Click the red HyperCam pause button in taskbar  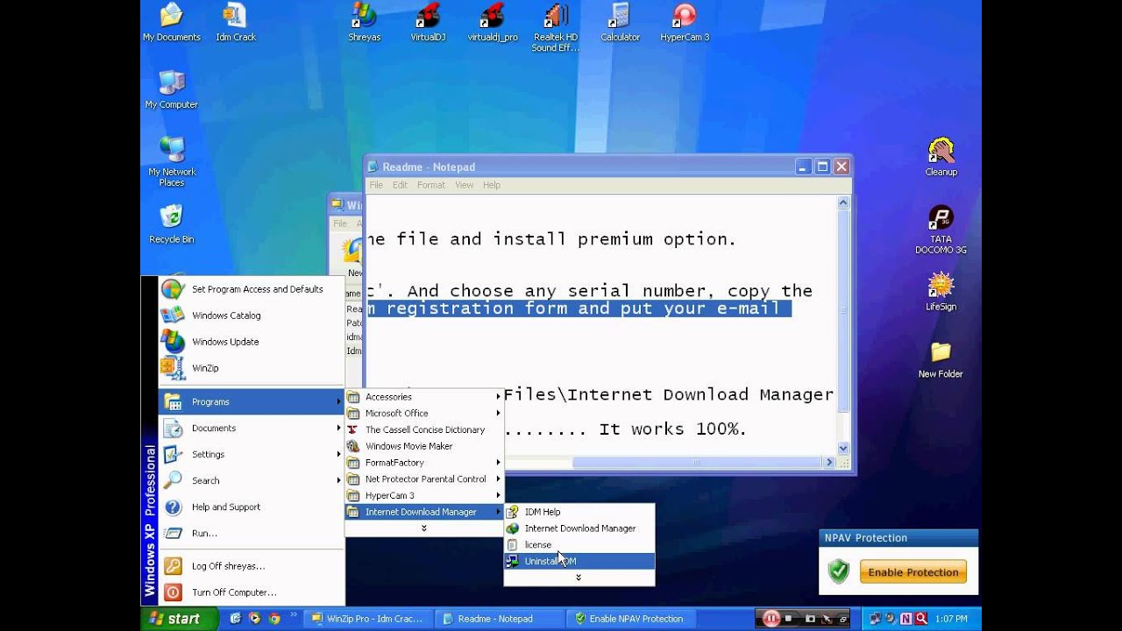coord(771,618)
